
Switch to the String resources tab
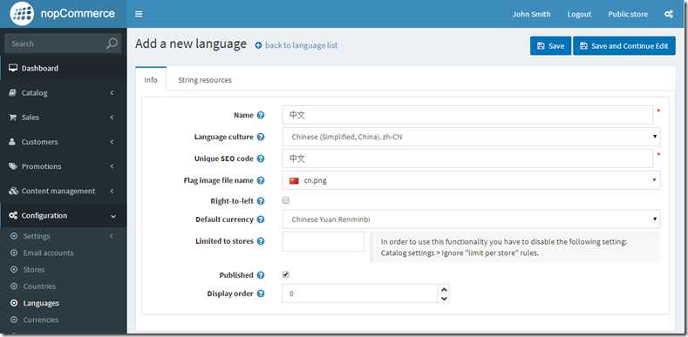pos(205,80)
